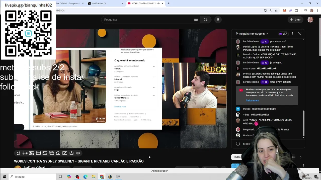
Task: Open the Windows Start menu
Action: point(4,177)
